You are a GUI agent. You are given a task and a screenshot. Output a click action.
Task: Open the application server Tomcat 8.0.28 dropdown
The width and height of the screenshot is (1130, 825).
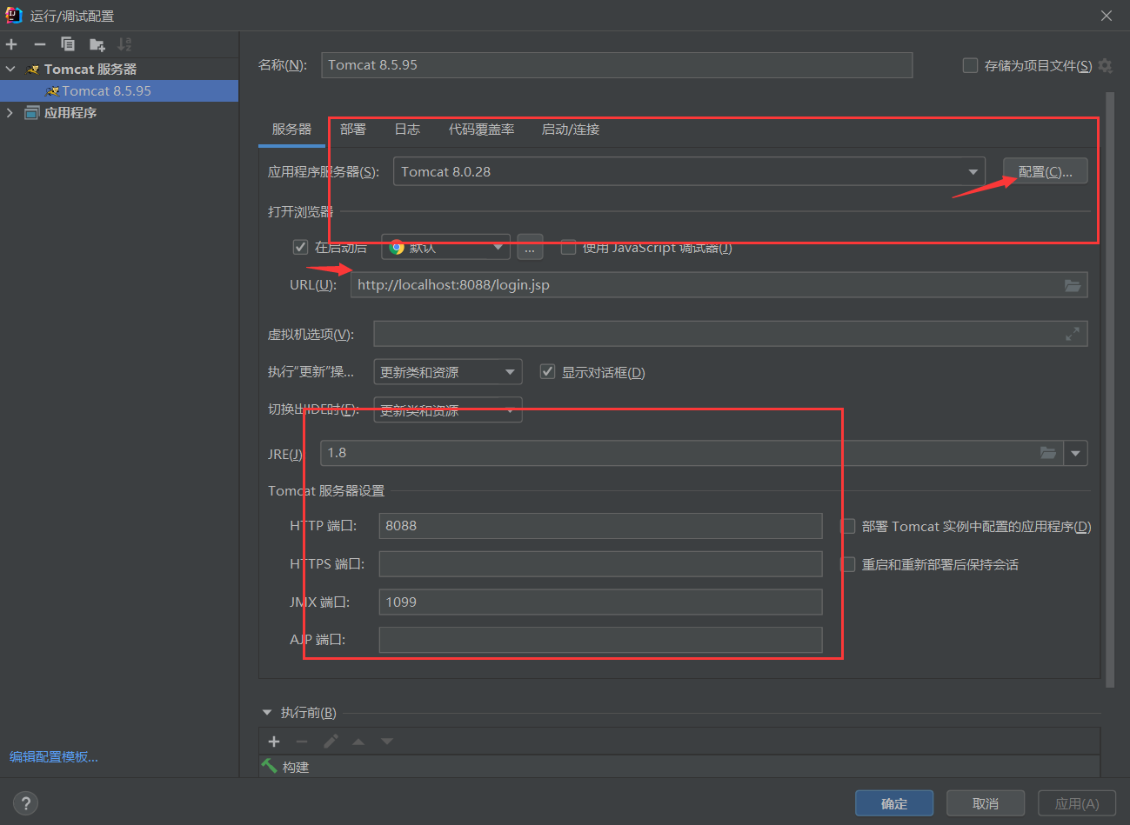click(x=689, y=171)
